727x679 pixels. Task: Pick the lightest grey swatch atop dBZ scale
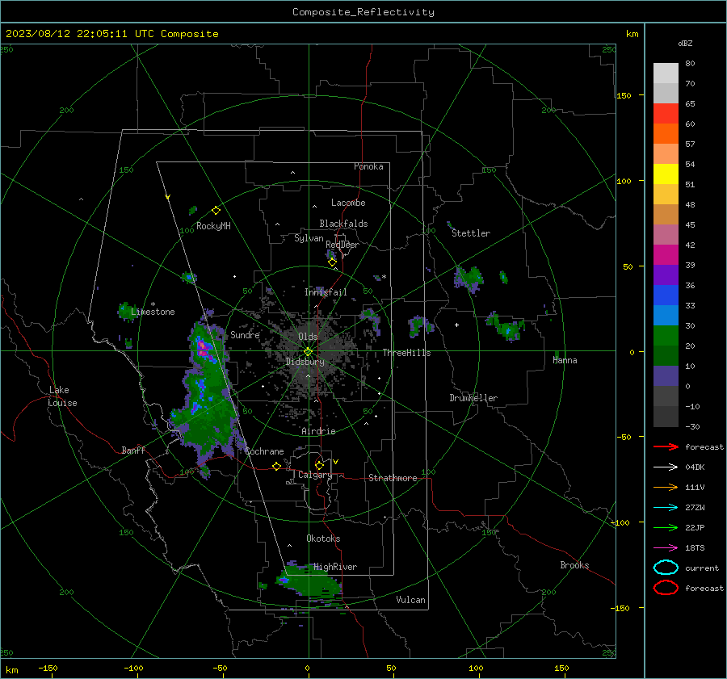[x=666, y=73]
